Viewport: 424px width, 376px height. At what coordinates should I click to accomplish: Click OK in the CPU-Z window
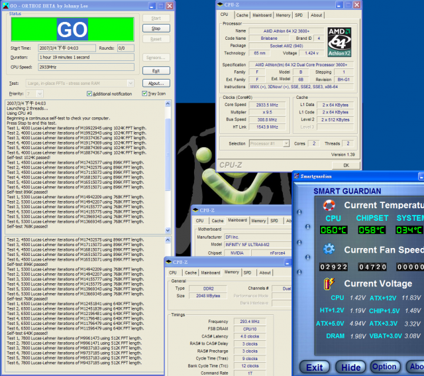pos(346,165)
